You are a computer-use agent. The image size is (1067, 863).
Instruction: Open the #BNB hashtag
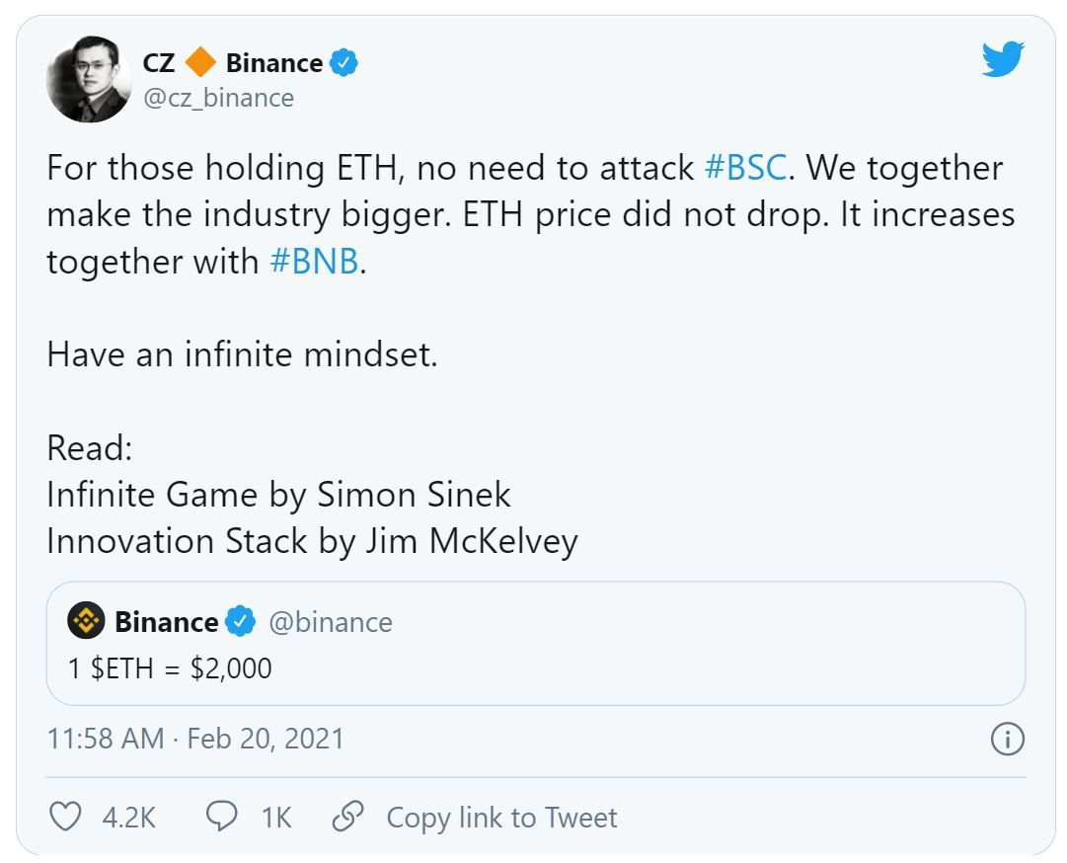[x=313, y=262]
